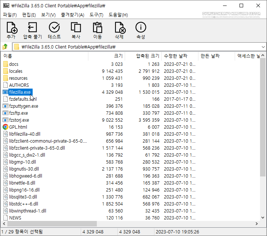Click the 2017-01-17 modified date cell
267x236 pixels.
point(180,99)
